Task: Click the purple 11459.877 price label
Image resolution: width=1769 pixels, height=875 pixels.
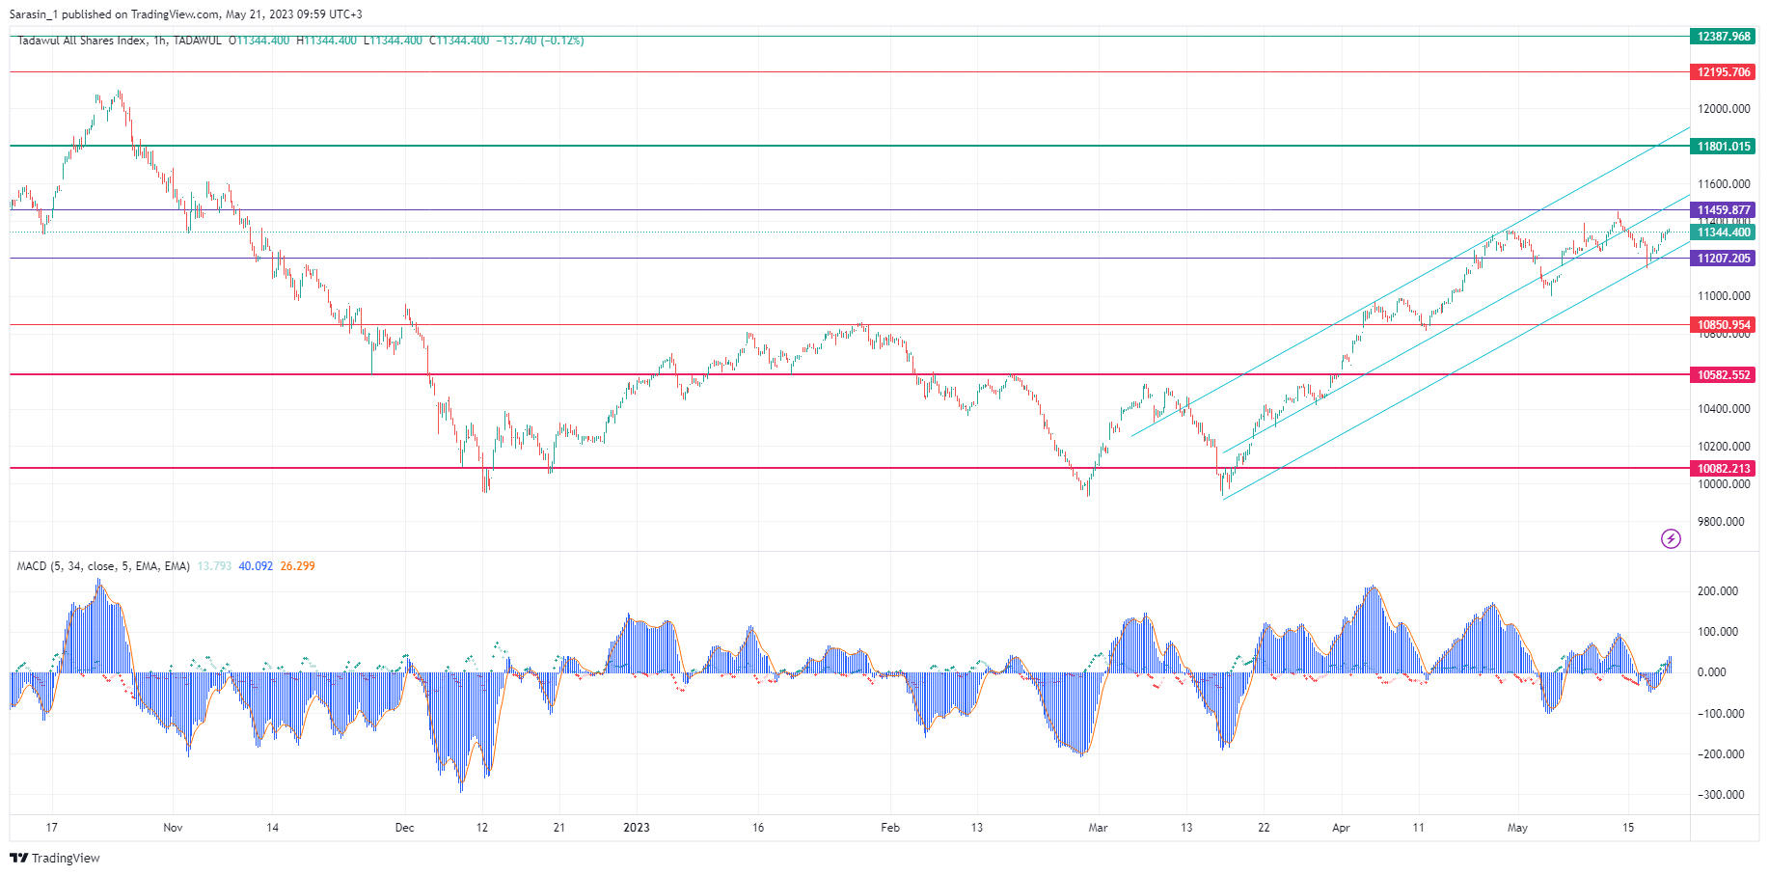Action: pyautogui.click(x=1723, y=210)
